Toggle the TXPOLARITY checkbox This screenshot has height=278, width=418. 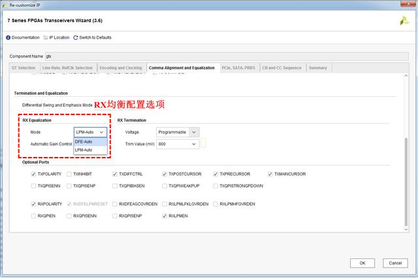pos(33,174)
